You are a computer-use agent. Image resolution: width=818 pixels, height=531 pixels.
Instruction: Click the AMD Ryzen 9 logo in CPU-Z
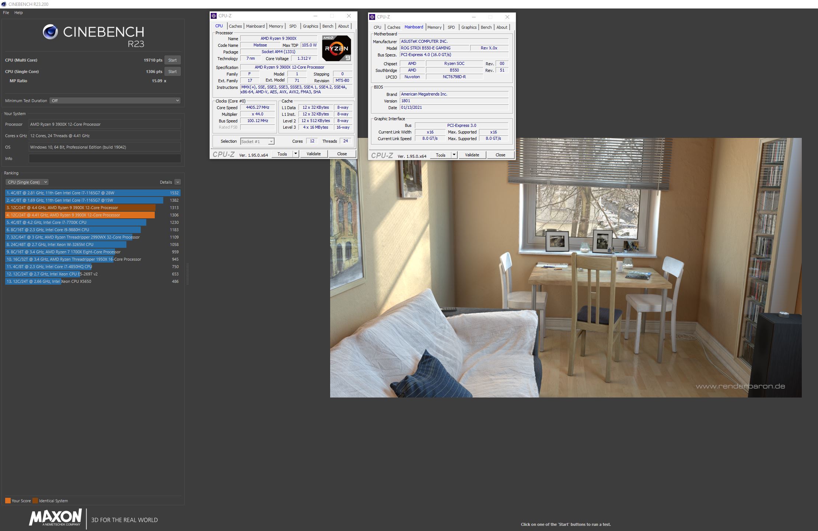(x=336, y=48)
